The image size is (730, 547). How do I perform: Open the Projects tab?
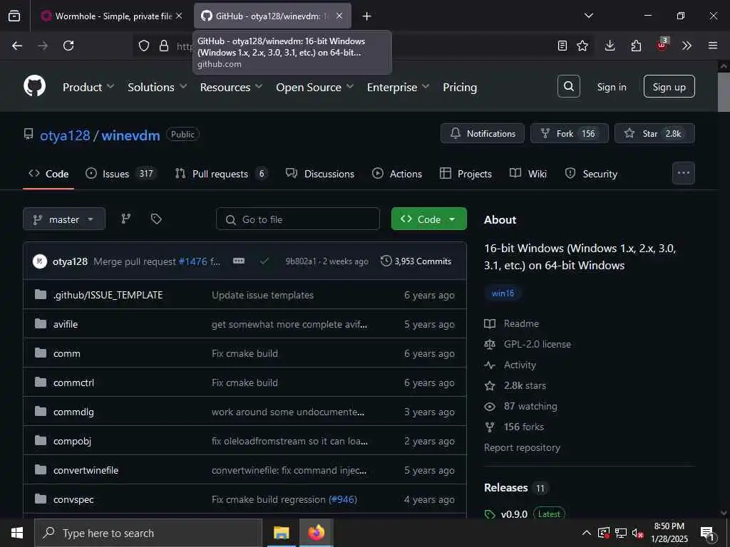(466, 174)
